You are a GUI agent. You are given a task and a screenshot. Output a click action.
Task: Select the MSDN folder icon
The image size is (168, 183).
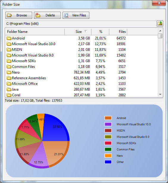tap(9, 50)
